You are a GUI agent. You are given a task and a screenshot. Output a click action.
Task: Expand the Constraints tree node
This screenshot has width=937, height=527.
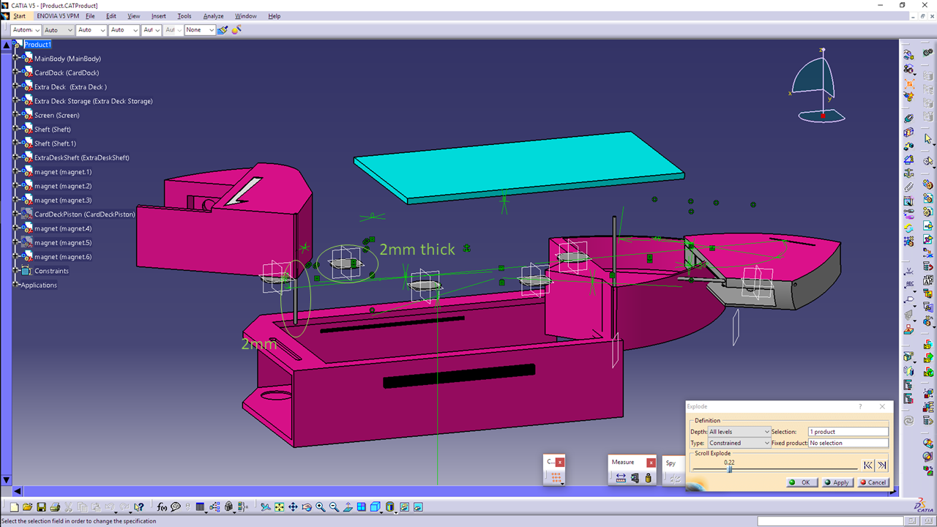[15, 271]
